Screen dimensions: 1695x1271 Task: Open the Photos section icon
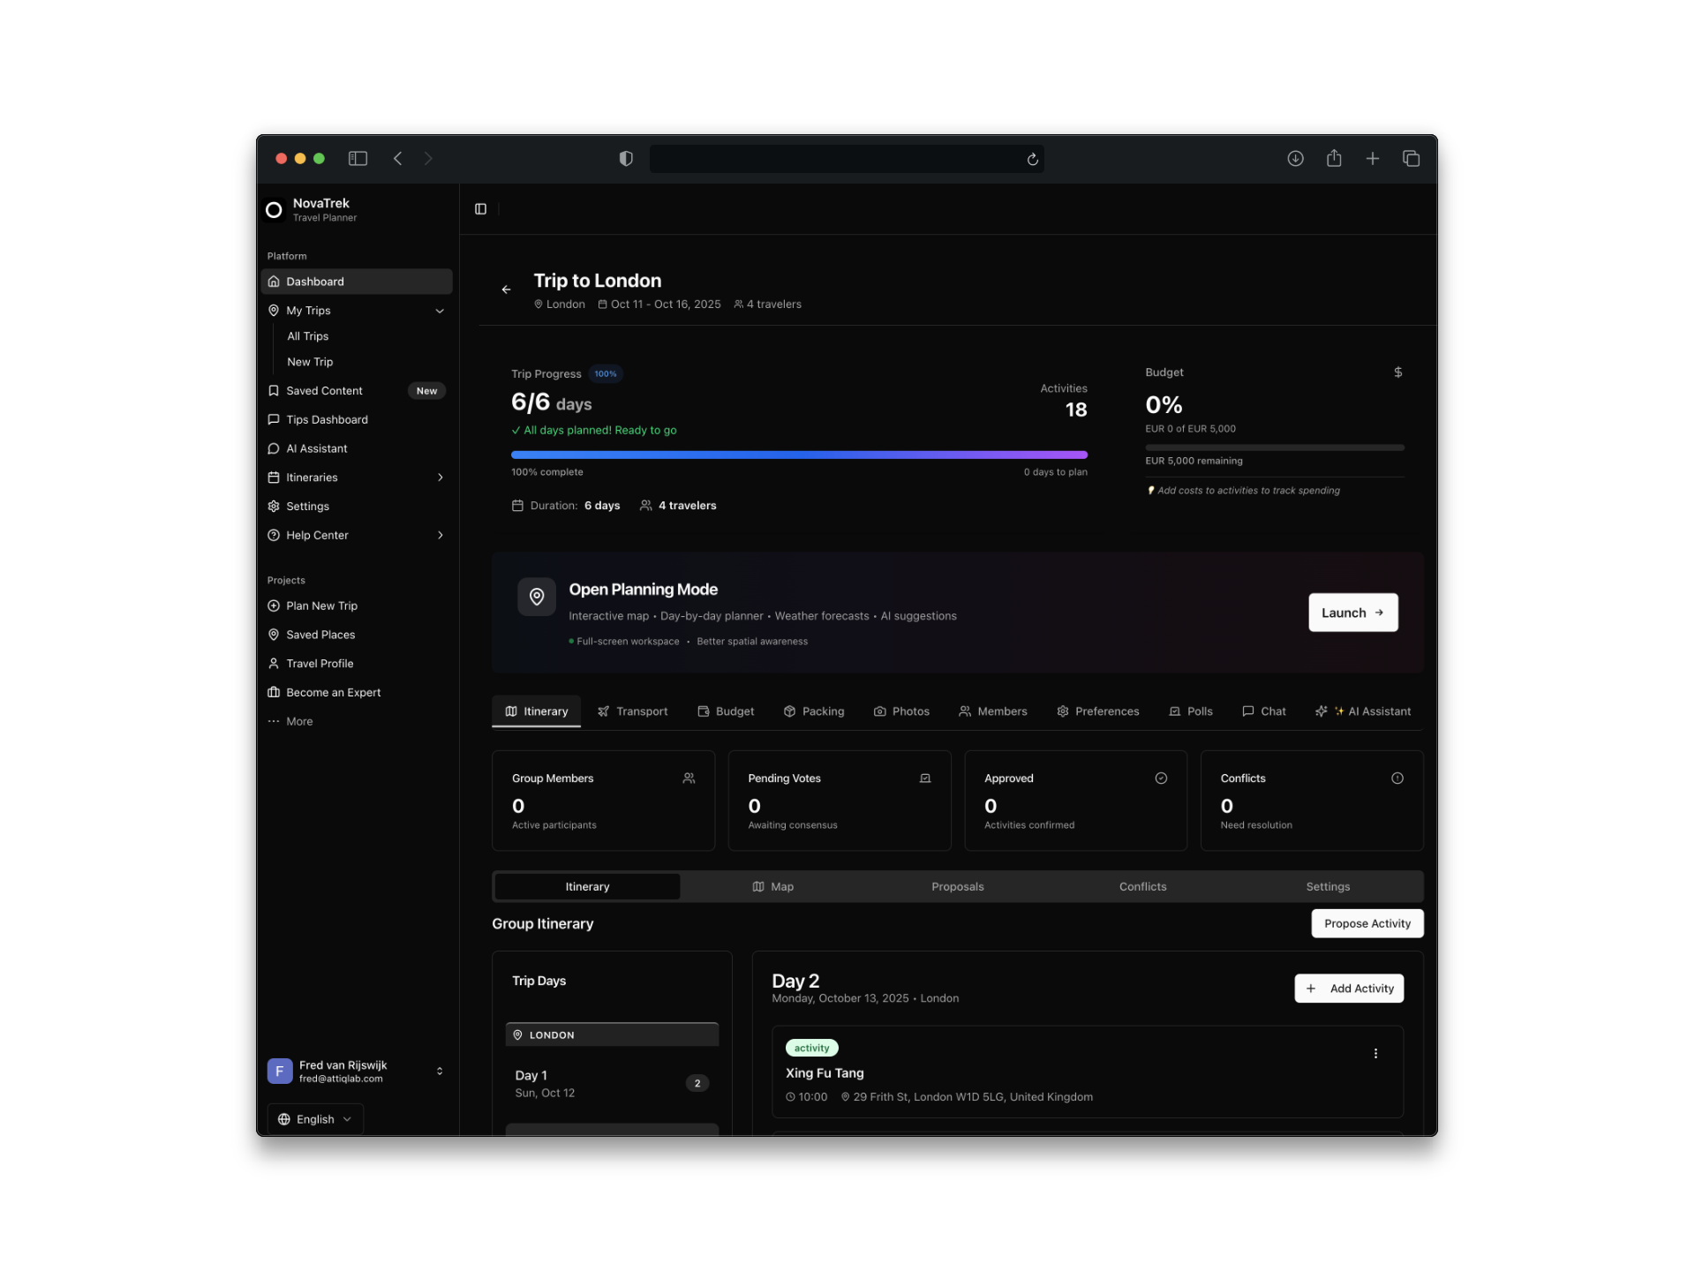click(x=880, y=711)
